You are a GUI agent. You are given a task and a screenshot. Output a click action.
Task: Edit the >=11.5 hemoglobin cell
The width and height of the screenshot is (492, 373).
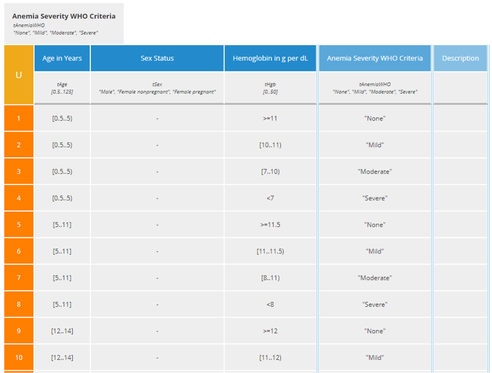(x=270, y=225)
